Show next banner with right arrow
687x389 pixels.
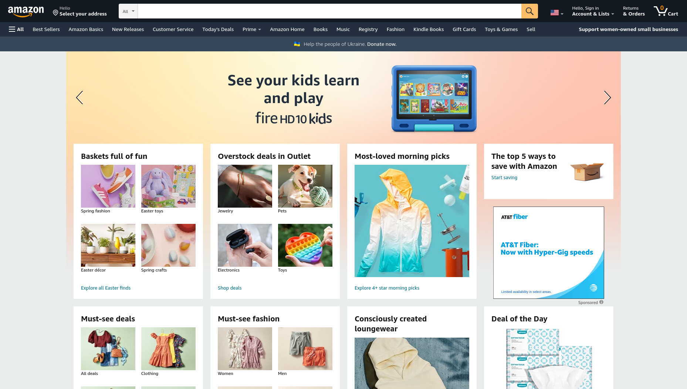point(607,98)
